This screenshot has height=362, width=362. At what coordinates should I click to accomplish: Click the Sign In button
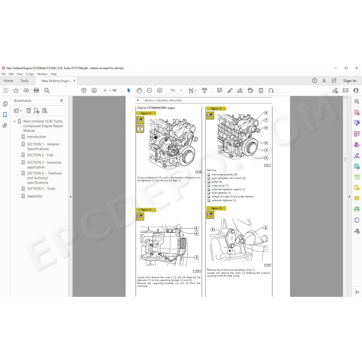coord(350,81)
